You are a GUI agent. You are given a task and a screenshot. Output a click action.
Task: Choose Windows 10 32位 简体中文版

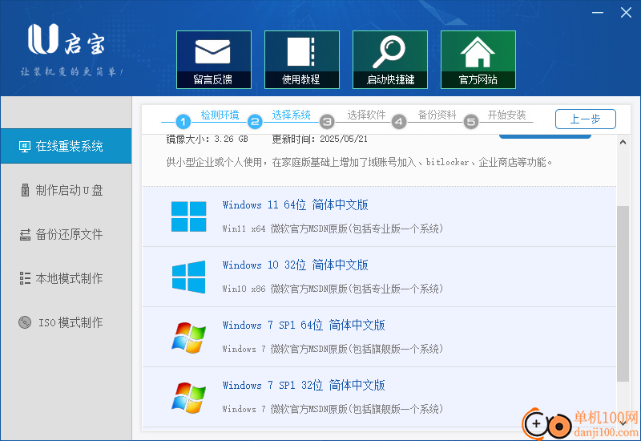(379, 277)
